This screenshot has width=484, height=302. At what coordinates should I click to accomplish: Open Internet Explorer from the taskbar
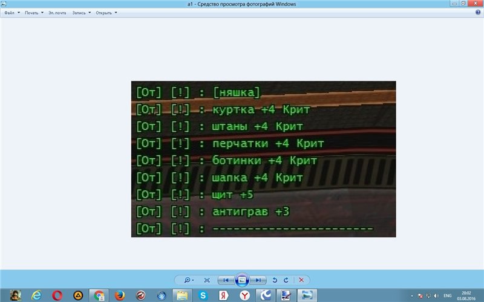tap(36, 295)
